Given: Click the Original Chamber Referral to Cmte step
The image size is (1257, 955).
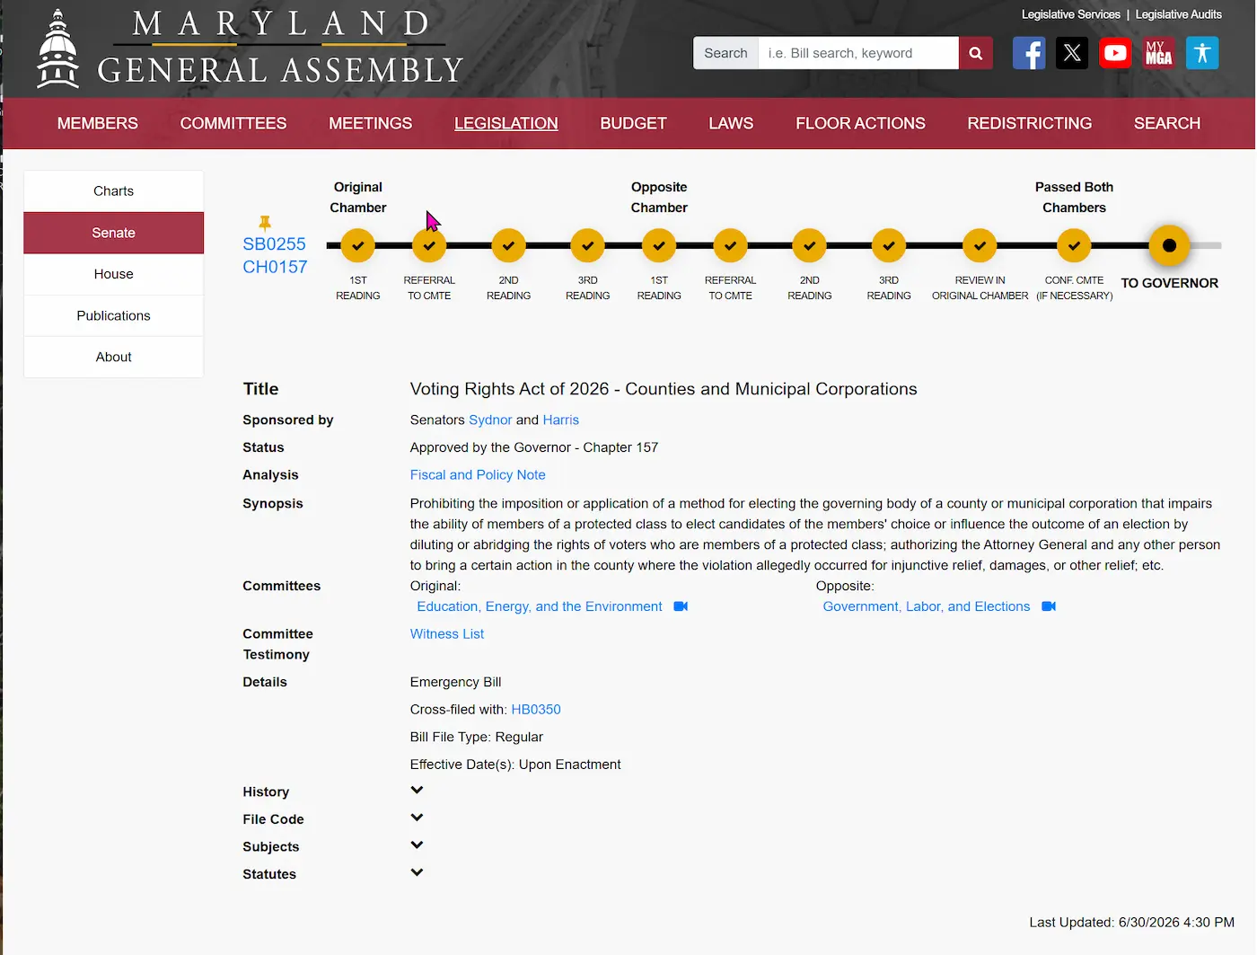Looking at the screenshot, I should [429, 245].
